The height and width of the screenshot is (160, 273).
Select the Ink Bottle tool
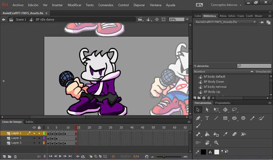(216, 134)
